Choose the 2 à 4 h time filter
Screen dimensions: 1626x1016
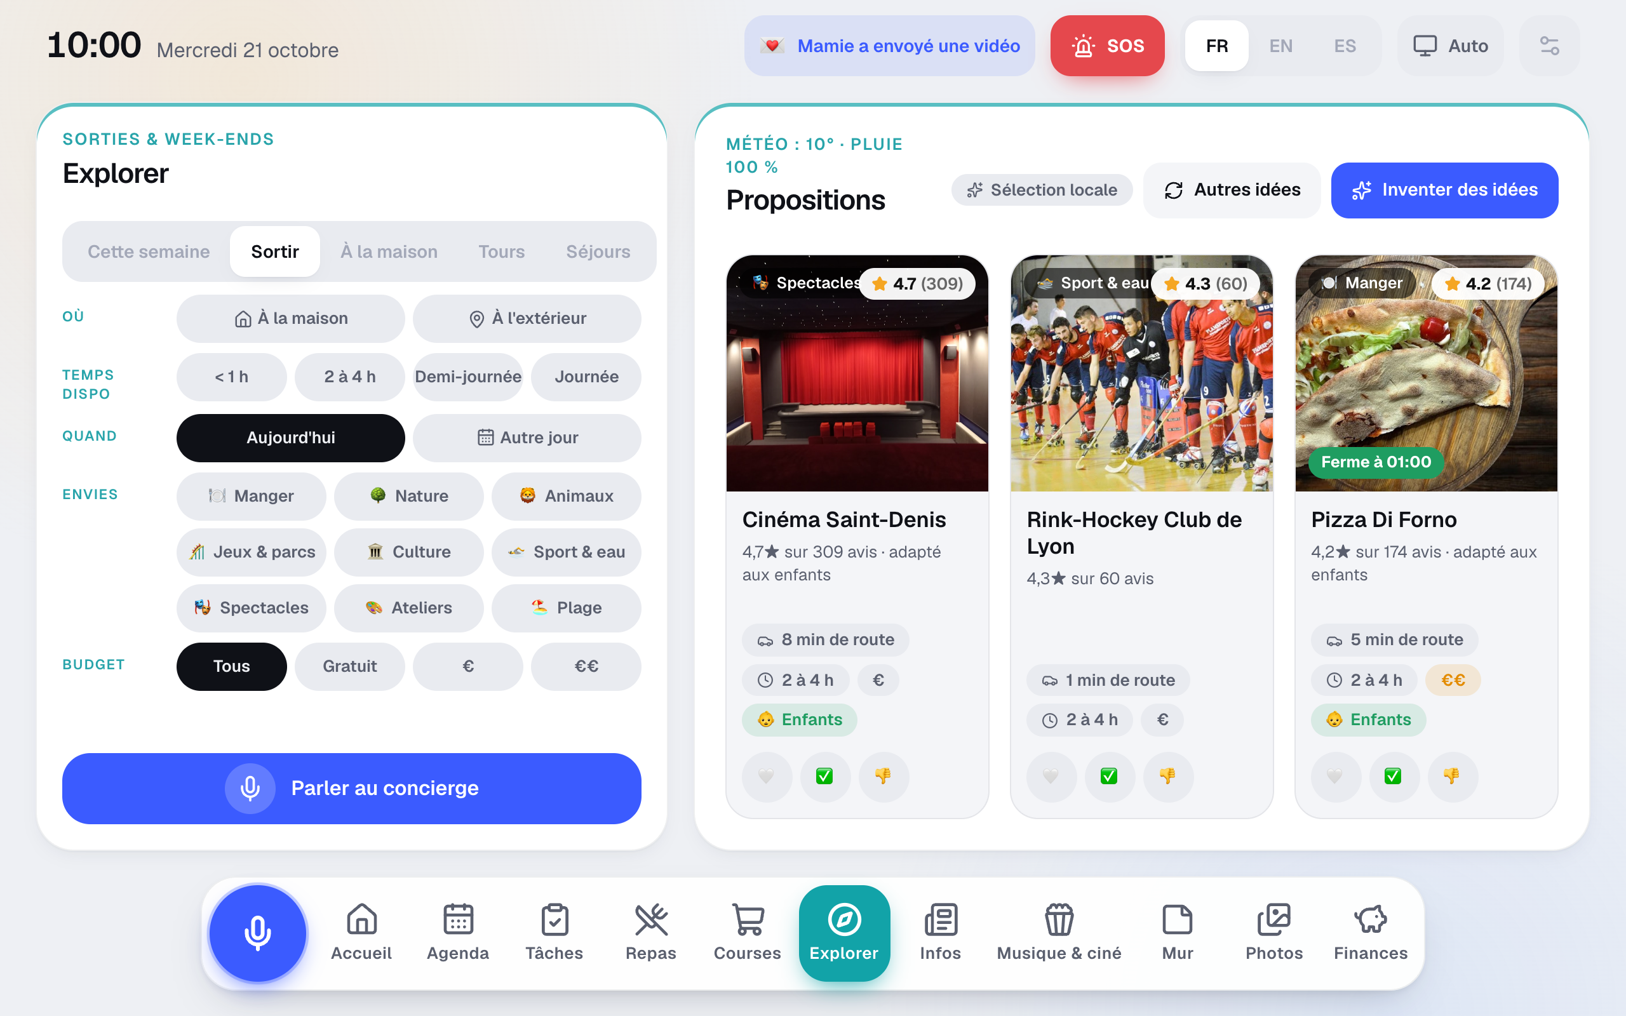click(x=349, y=377)
